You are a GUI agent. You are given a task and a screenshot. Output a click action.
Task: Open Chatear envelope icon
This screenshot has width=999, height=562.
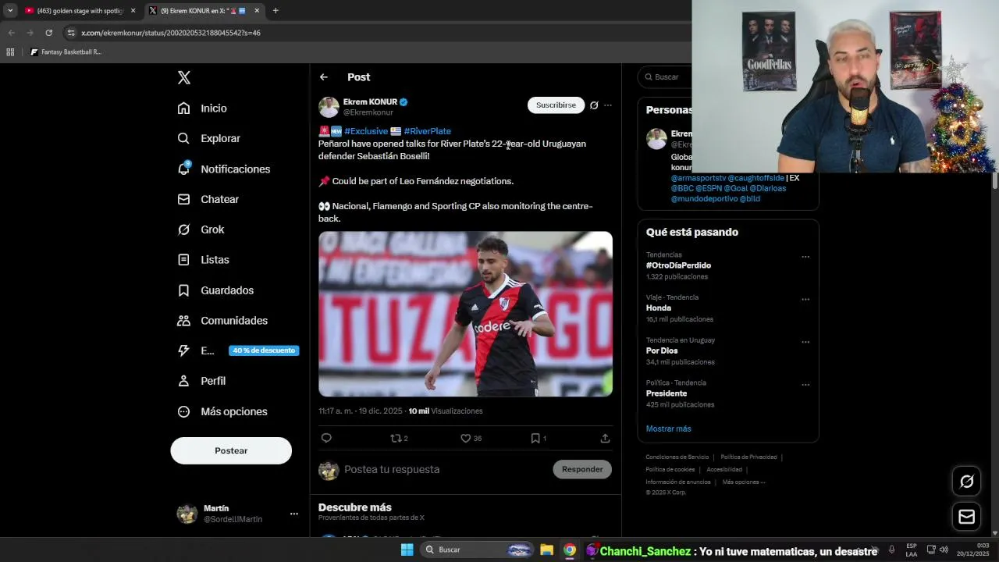(183, 199)
